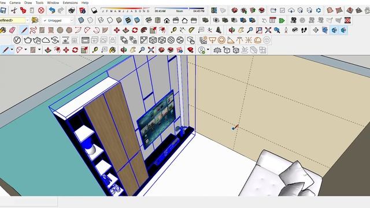Select the Push/Pull tool in upper row
This screenshot has height=208, width=370.
click(x=126, y=30)
